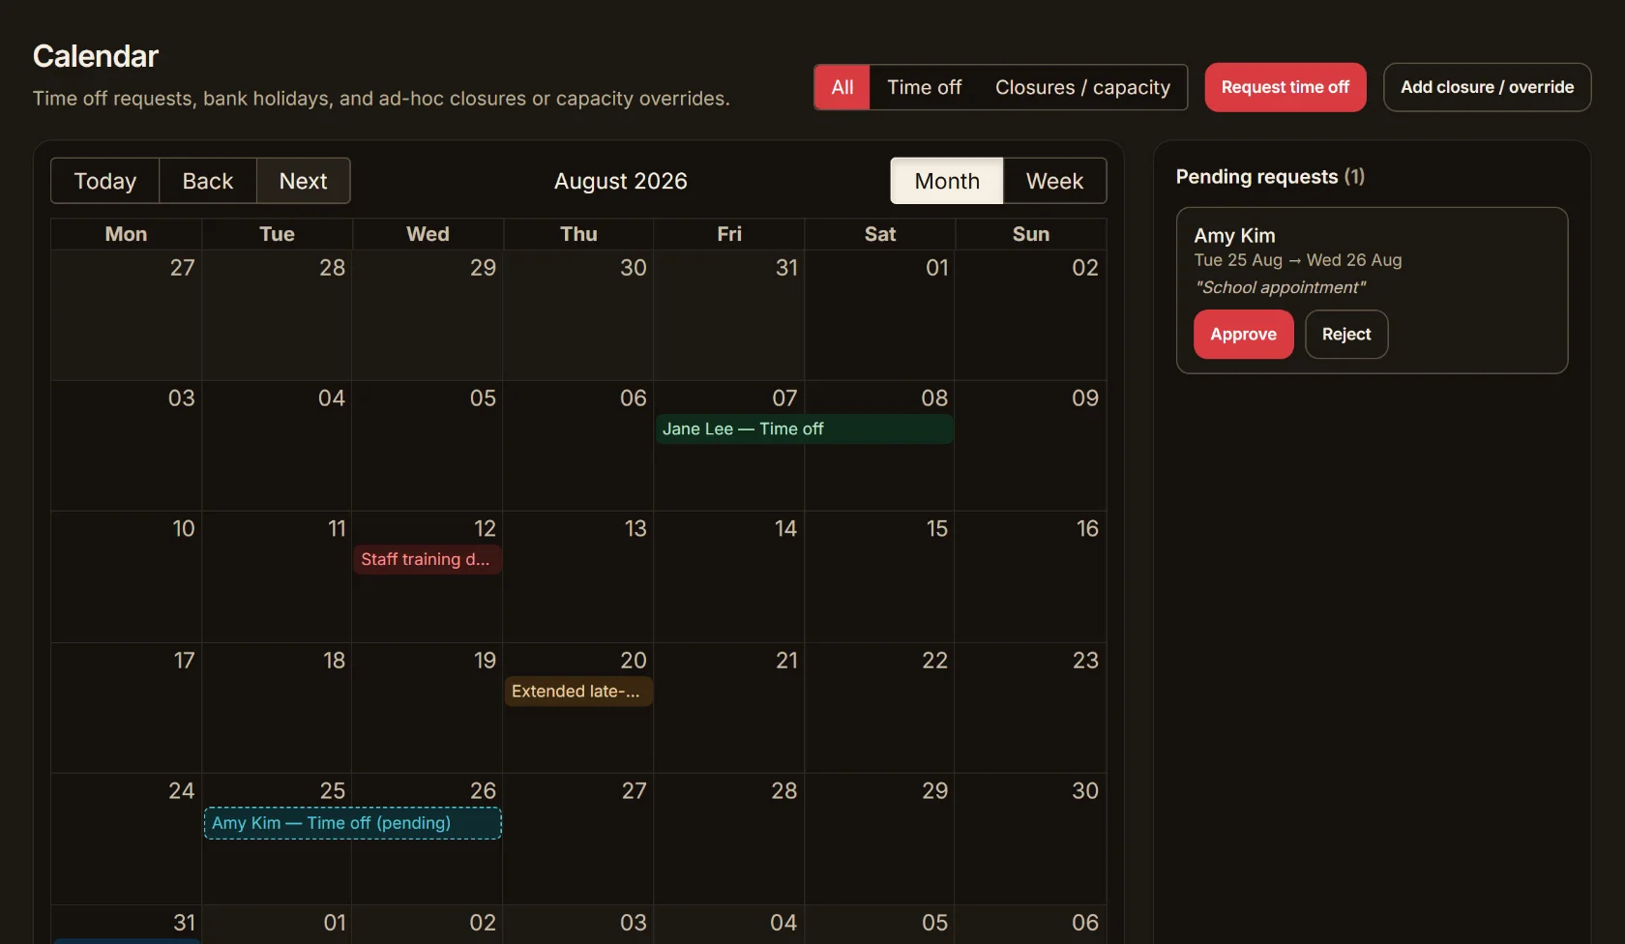Viewport: 1625px width, 944px height.
Task: Click the August 2026 title
Action: coord(621,181)
